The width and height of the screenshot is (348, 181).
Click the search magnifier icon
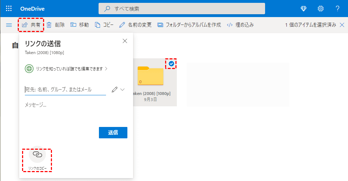107,9
